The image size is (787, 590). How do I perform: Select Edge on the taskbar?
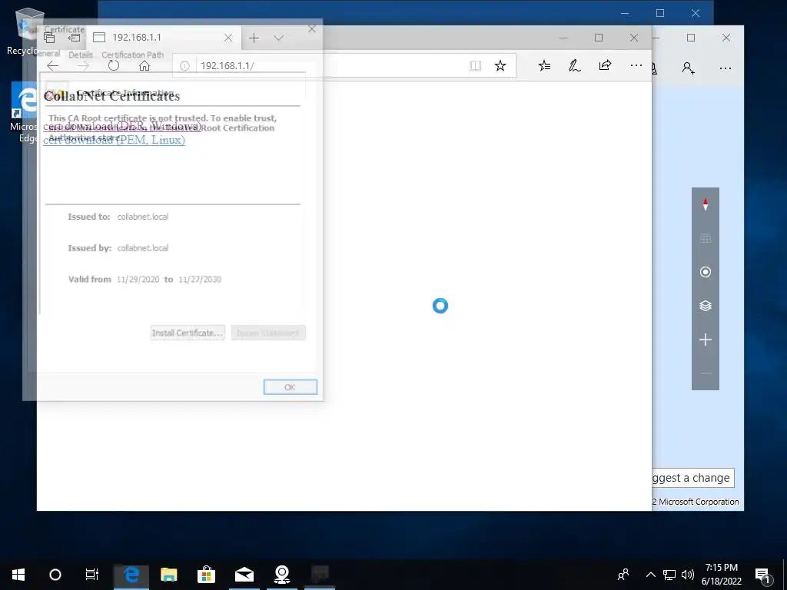coord(131,575)
